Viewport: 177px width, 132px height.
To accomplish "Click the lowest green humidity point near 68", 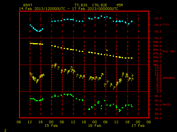I will tap(119, 111).
